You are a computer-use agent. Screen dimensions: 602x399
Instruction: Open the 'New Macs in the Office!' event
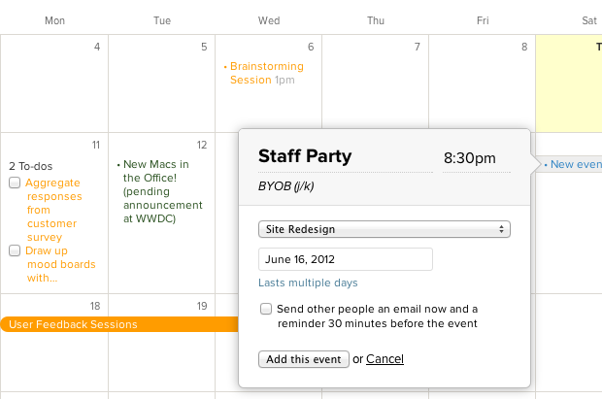click(160, 191)
